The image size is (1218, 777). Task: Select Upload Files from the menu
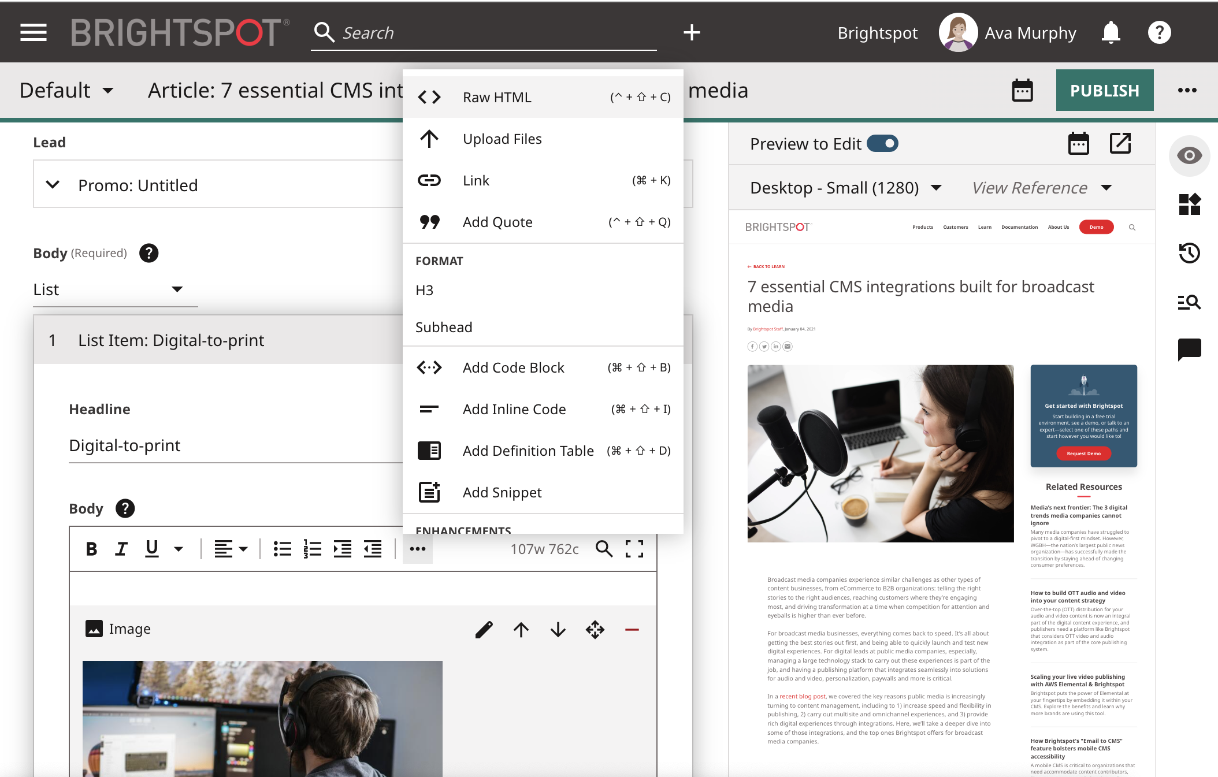click(x=543, y=139)
